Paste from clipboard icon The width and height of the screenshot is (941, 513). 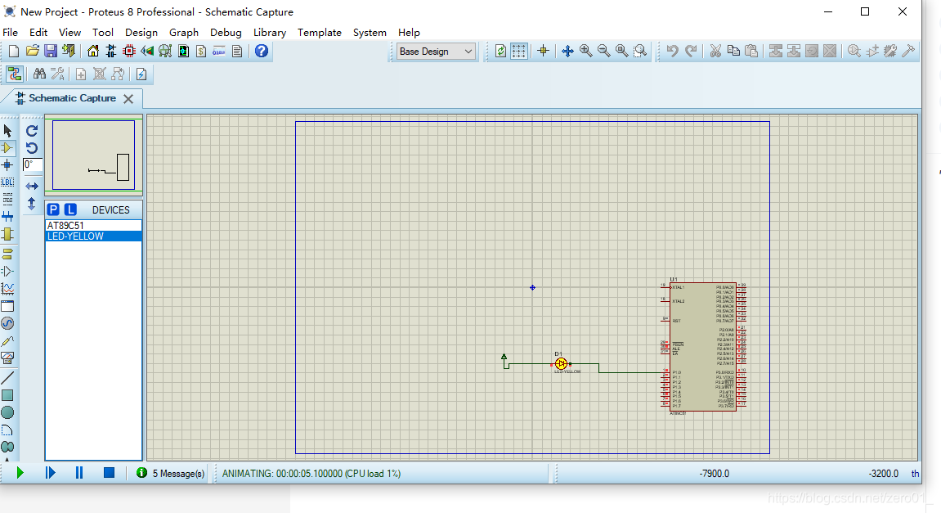click(x=751, y=51)
